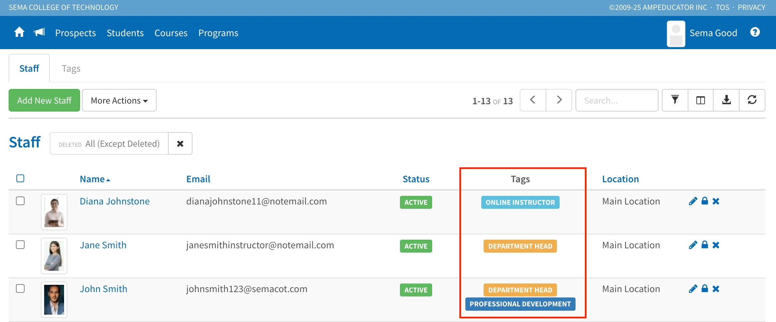Open Jane Smith's staff profile
The width and height of the screenshot is (776, 322).
click(103, 245)
